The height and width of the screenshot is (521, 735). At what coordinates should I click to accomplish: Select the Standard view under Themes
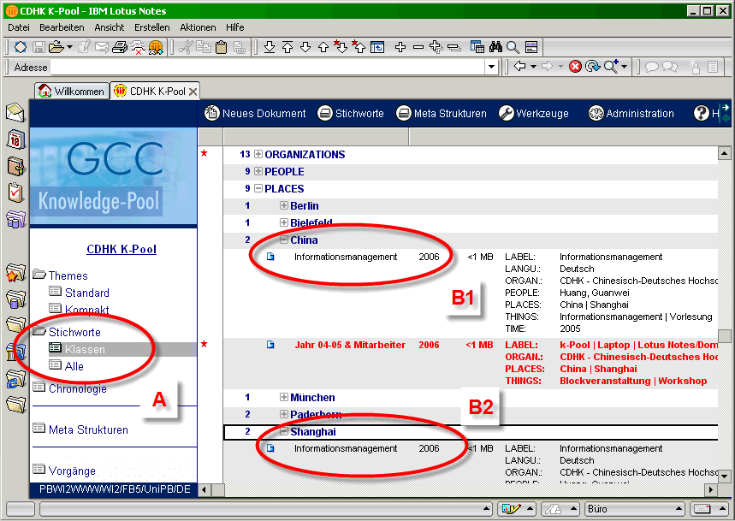[87, 293]
